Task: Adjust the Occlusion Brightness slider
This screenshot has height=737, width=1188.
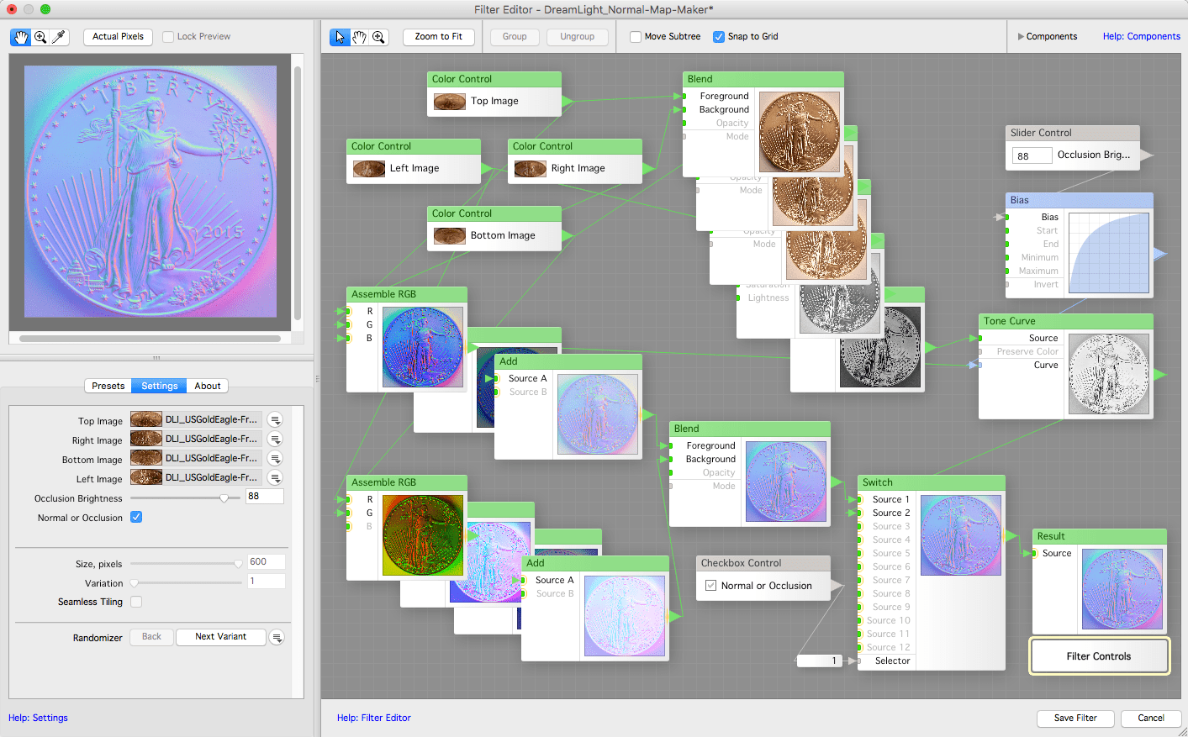Action: click(x=224, y=497)
